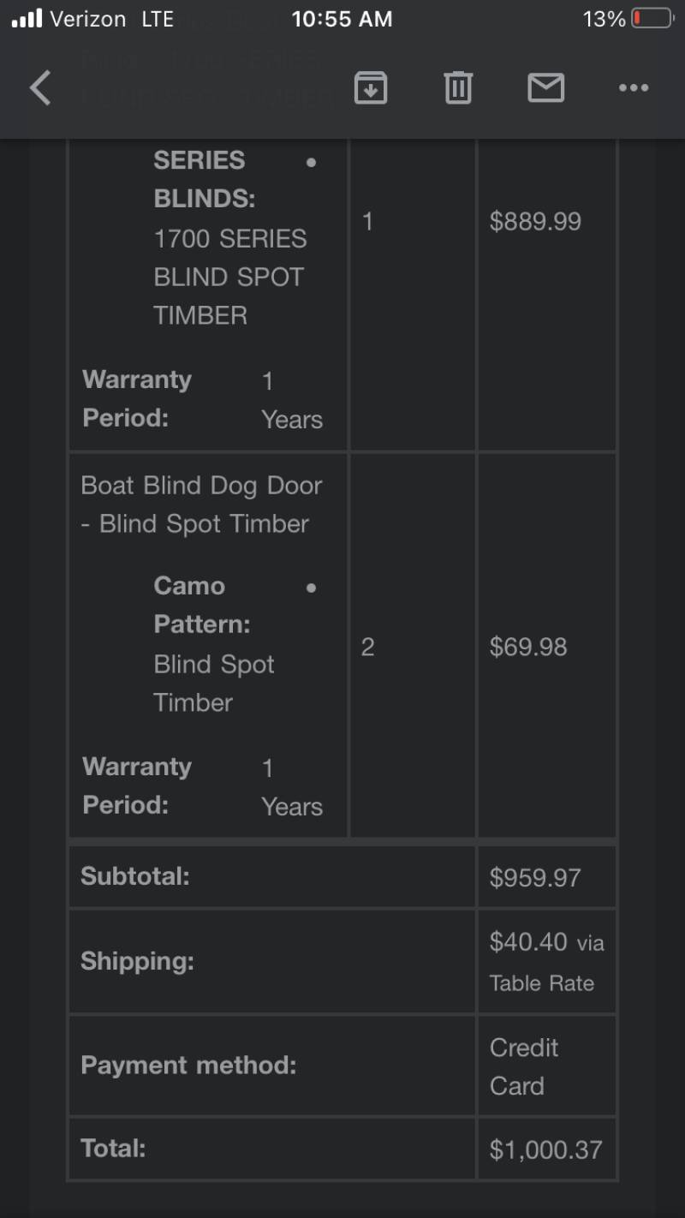The height and width of the screenshot is (1218, 685).
Task: Open the three-dots more options menu
Action: (634, 87)
